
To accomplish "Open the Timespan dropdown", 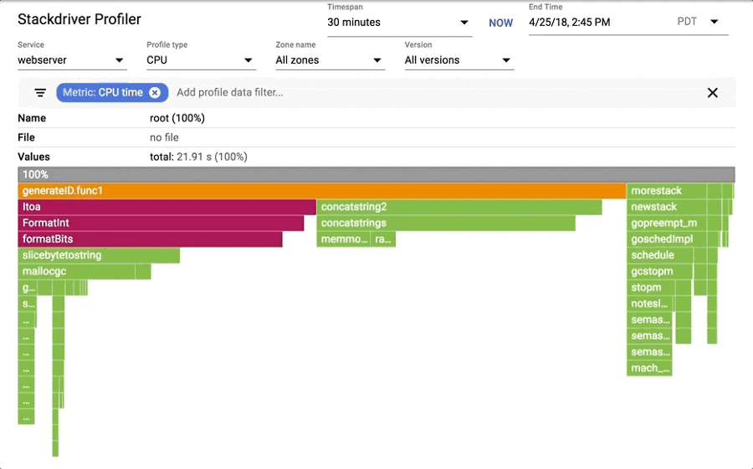I will (398, 23).
